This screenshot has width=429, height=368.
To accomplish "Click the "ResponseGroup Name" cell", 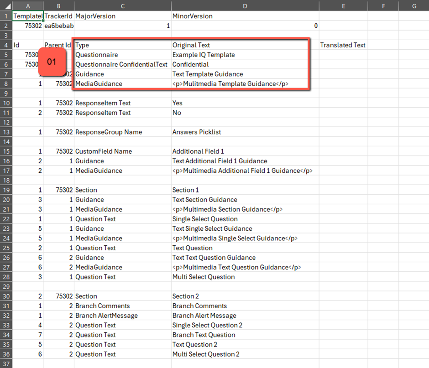I will click(109, 132).
